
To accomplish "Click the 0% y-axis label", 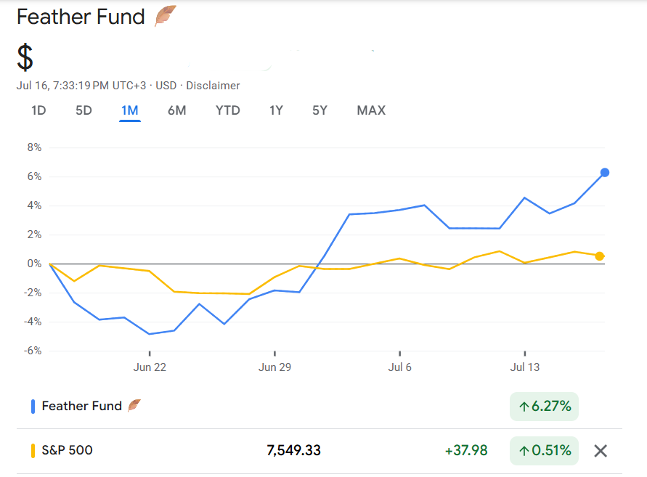I will (x=34, y=264).
